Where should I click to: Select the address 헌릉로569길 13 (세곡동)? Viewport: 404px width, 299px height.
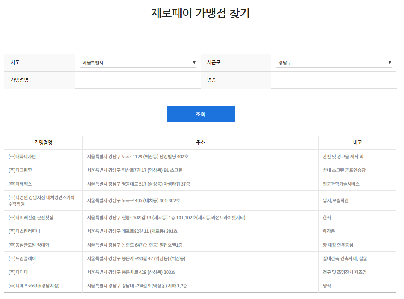[x=166, y=218]
